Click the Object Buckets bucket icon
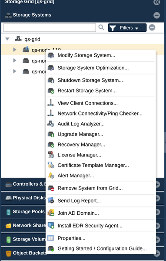The image size is (166, 261). (x=8, y=253)
